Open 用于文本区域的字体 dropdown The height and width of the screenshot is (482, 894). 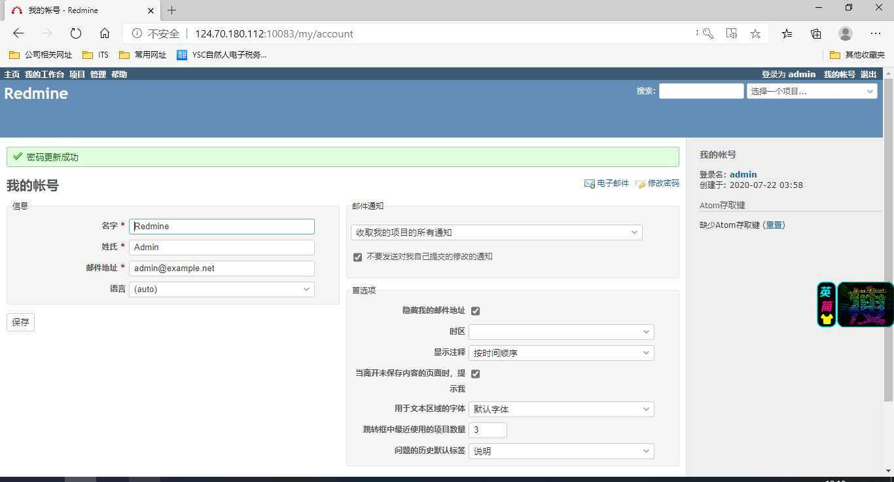562,409
